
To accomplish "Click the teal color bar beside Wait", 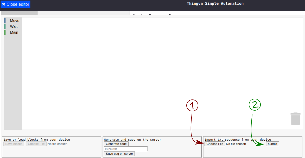I will point(5,26).
